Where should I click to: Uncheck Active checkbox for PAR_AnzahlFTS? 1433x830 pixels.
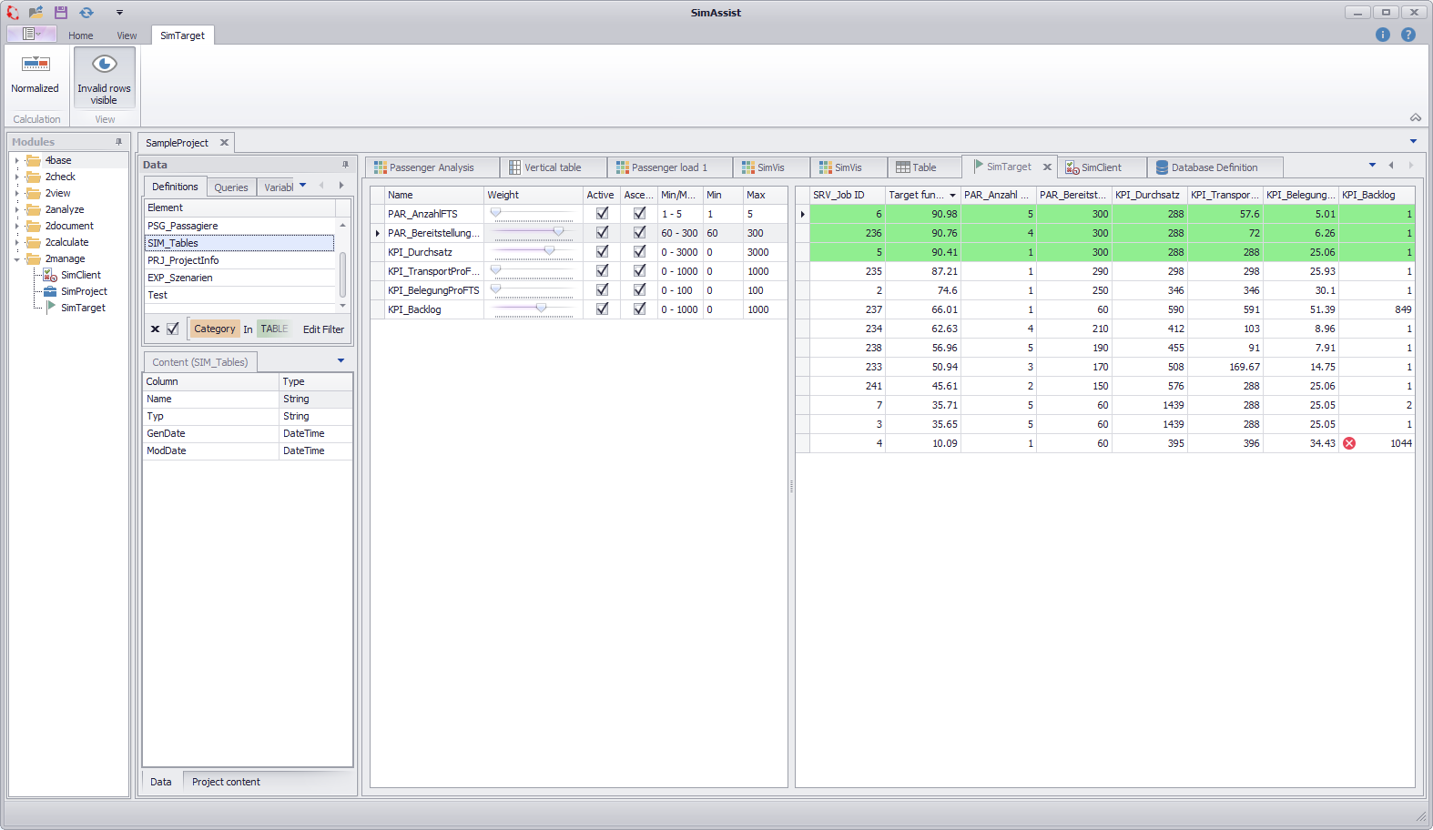click(602, 214)
